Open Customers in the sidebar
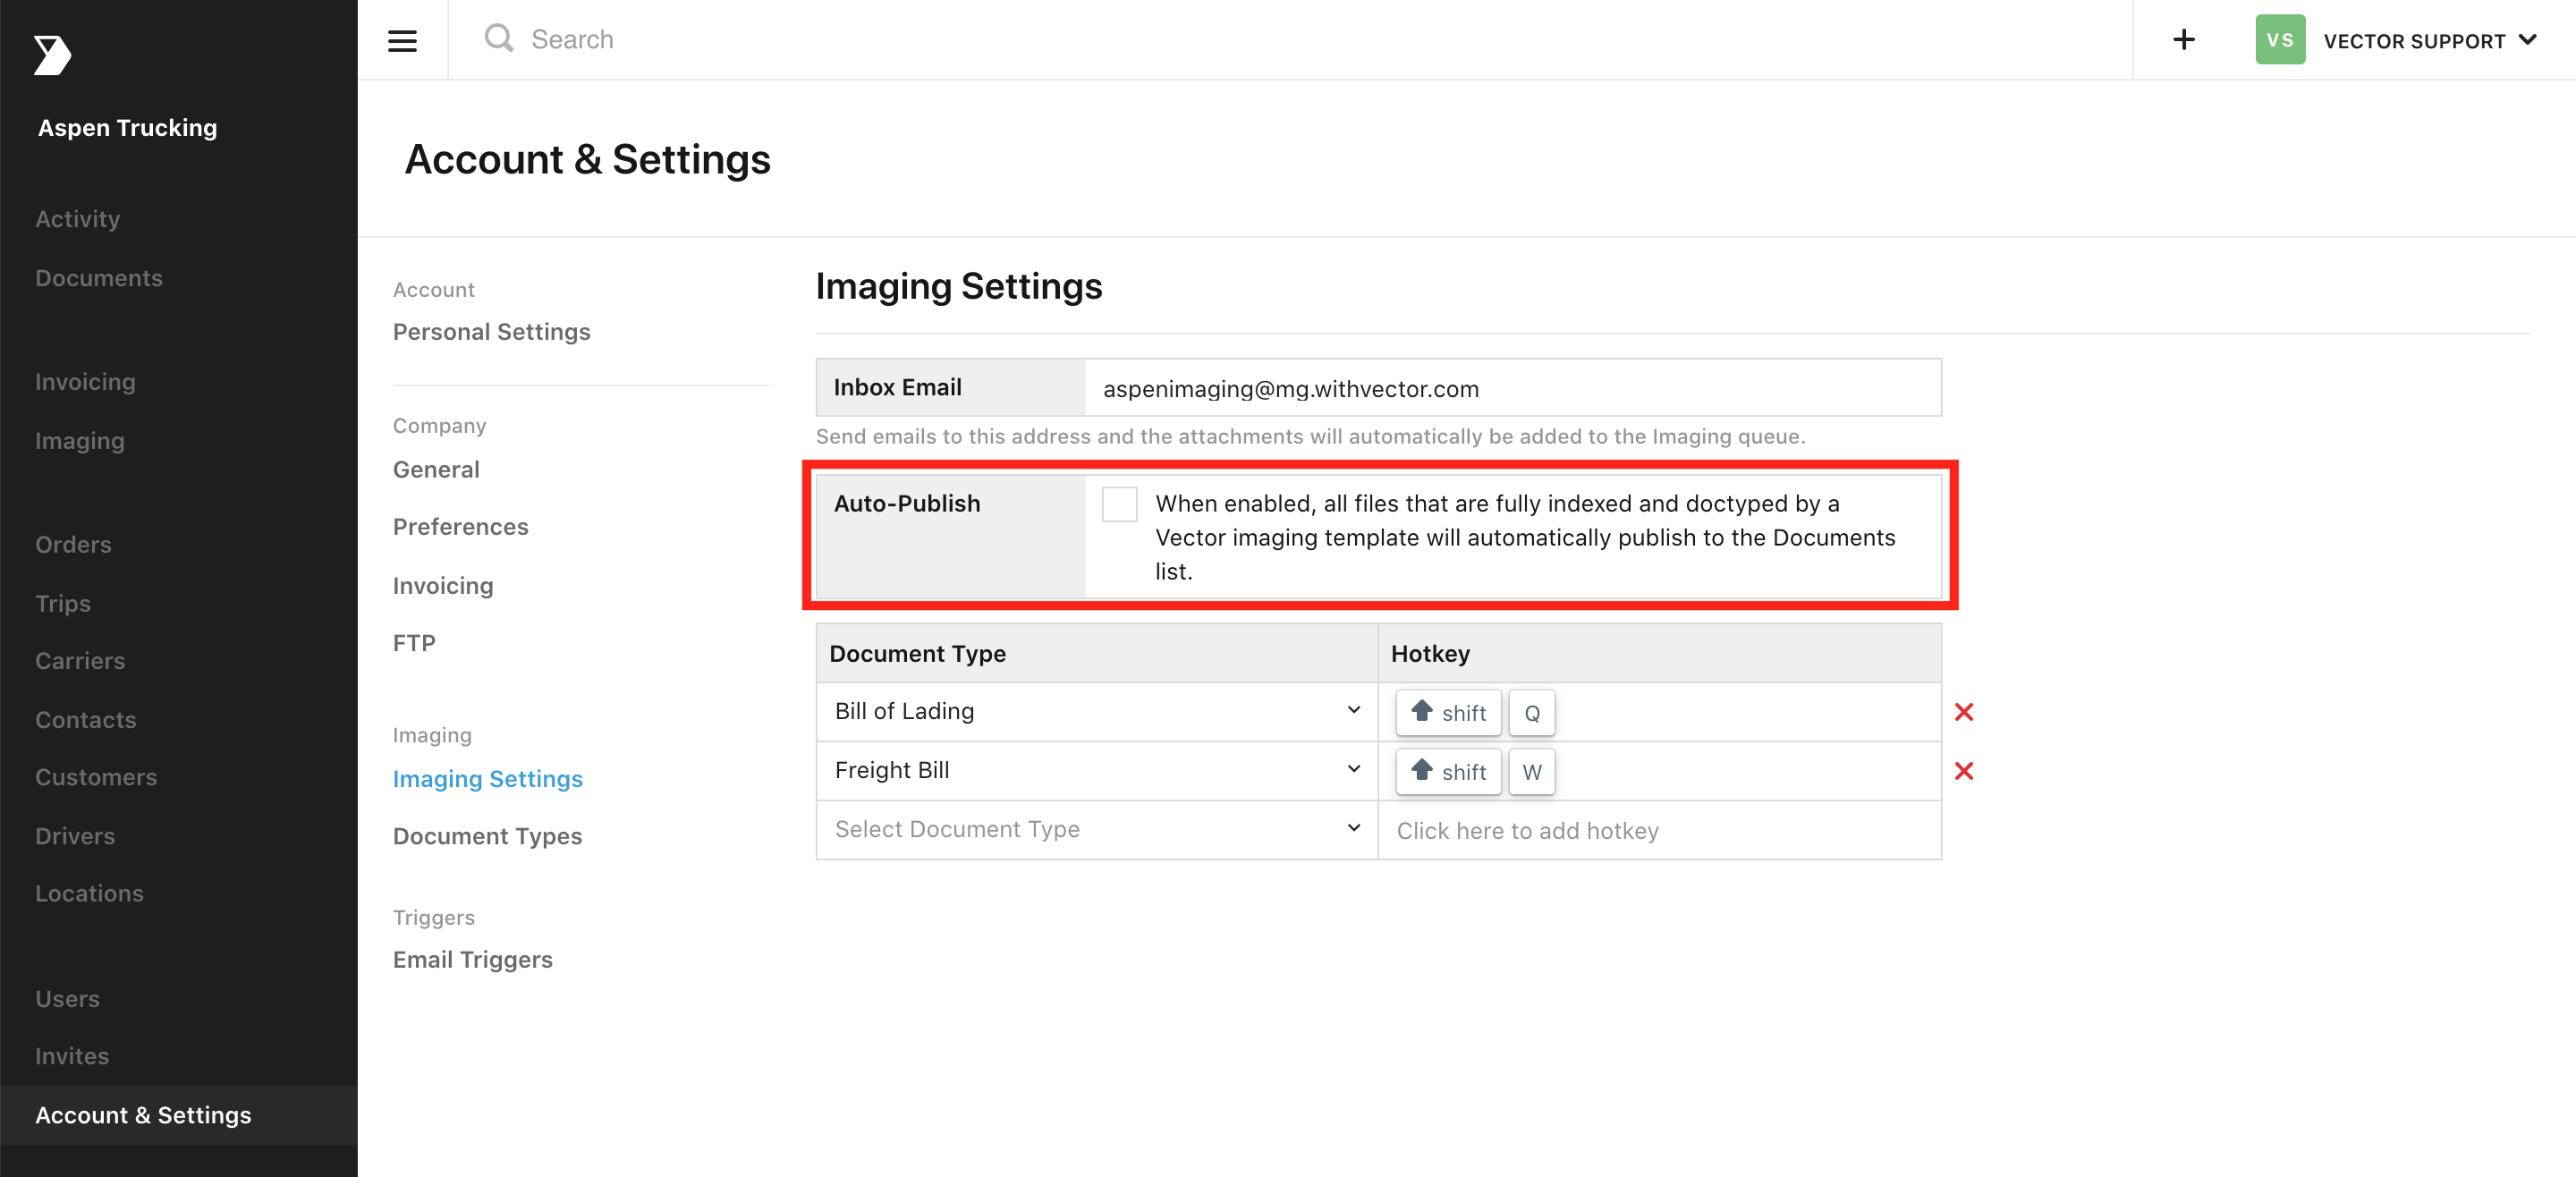Viewport: 2576px width, 1177px height. (96, 777)
